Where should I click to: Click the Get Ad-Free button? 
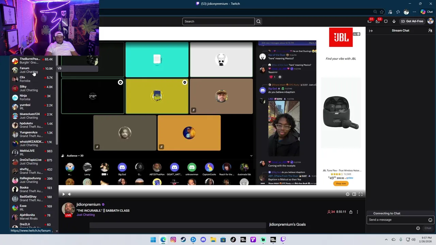(x=412, y=21)
